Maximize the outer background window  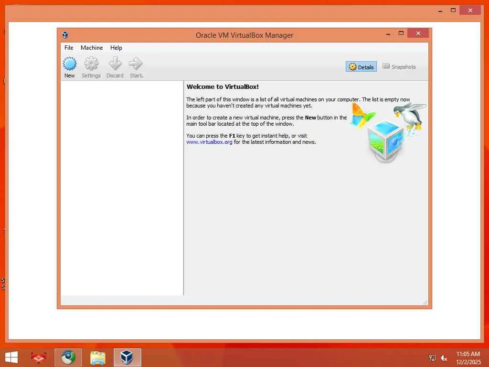tap(453, 11)
